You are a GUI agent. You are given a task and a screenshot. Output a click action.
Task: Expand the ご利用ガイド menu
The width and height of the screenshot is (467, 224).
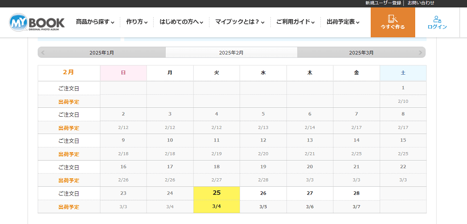point(296,22)
